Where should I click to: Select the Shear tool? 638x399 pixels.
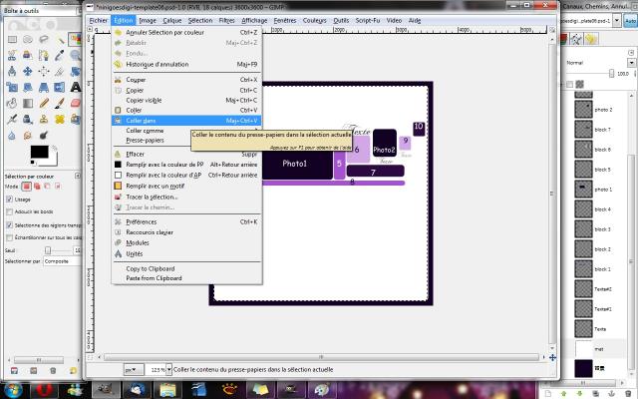[28, 87]
